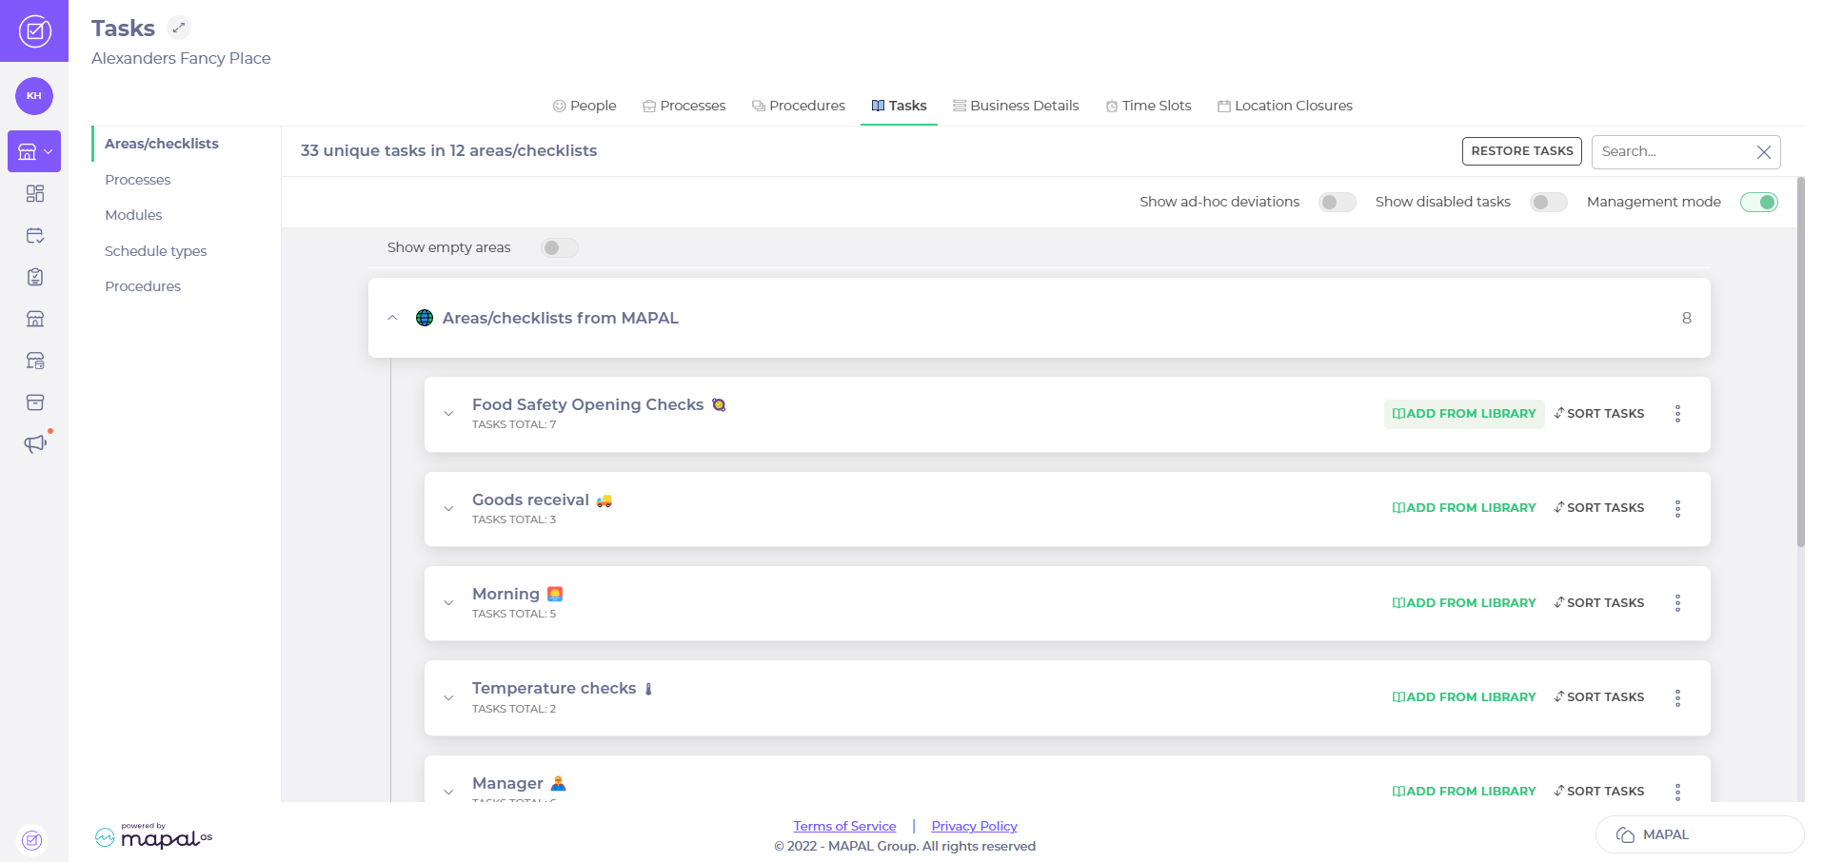Open the calendar check icon in sidebar

(x=35, y=235)
